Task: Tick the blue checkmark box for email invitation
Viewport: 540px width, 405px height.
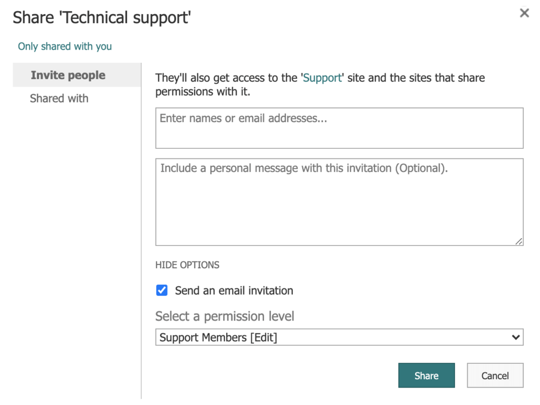Action: pyautogui.click(x=162, y=290)
